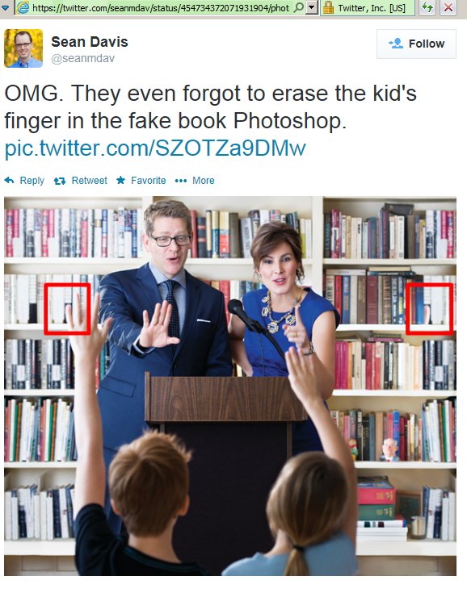Click the security padlock icon
The height and width of the screenshot is (589, 467).
328,7
